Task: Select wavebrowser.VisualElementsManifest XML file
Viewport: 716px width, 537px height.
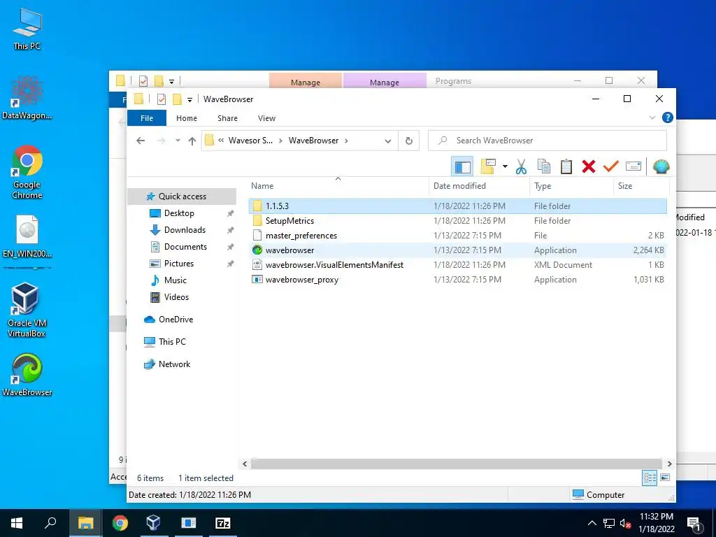Action: pos(458,265)
